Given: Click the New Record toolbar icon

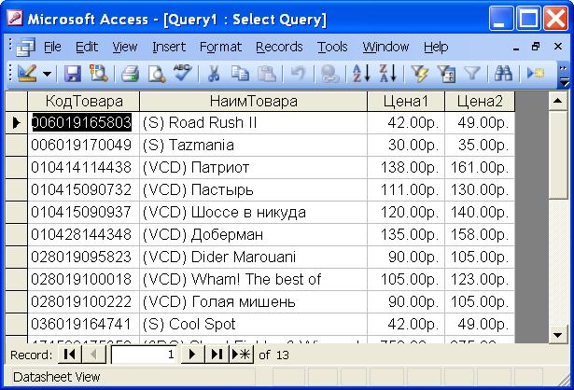Looking at the screenshot, I should [535, 74].
